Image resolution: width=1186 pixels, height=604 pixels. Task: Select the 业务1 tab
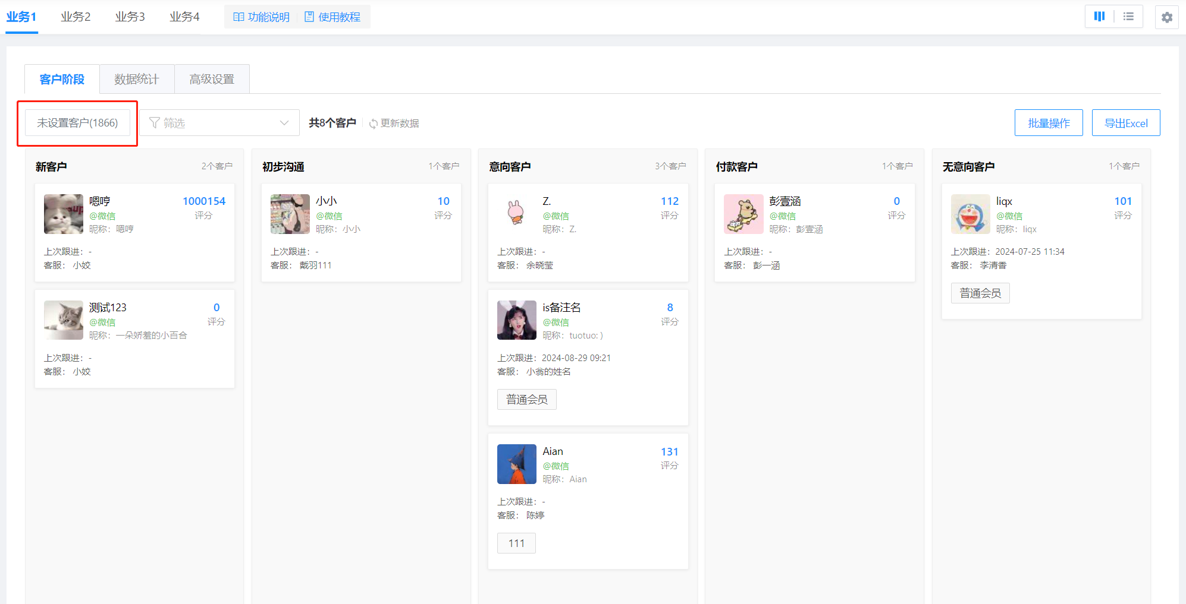point(21,17)
